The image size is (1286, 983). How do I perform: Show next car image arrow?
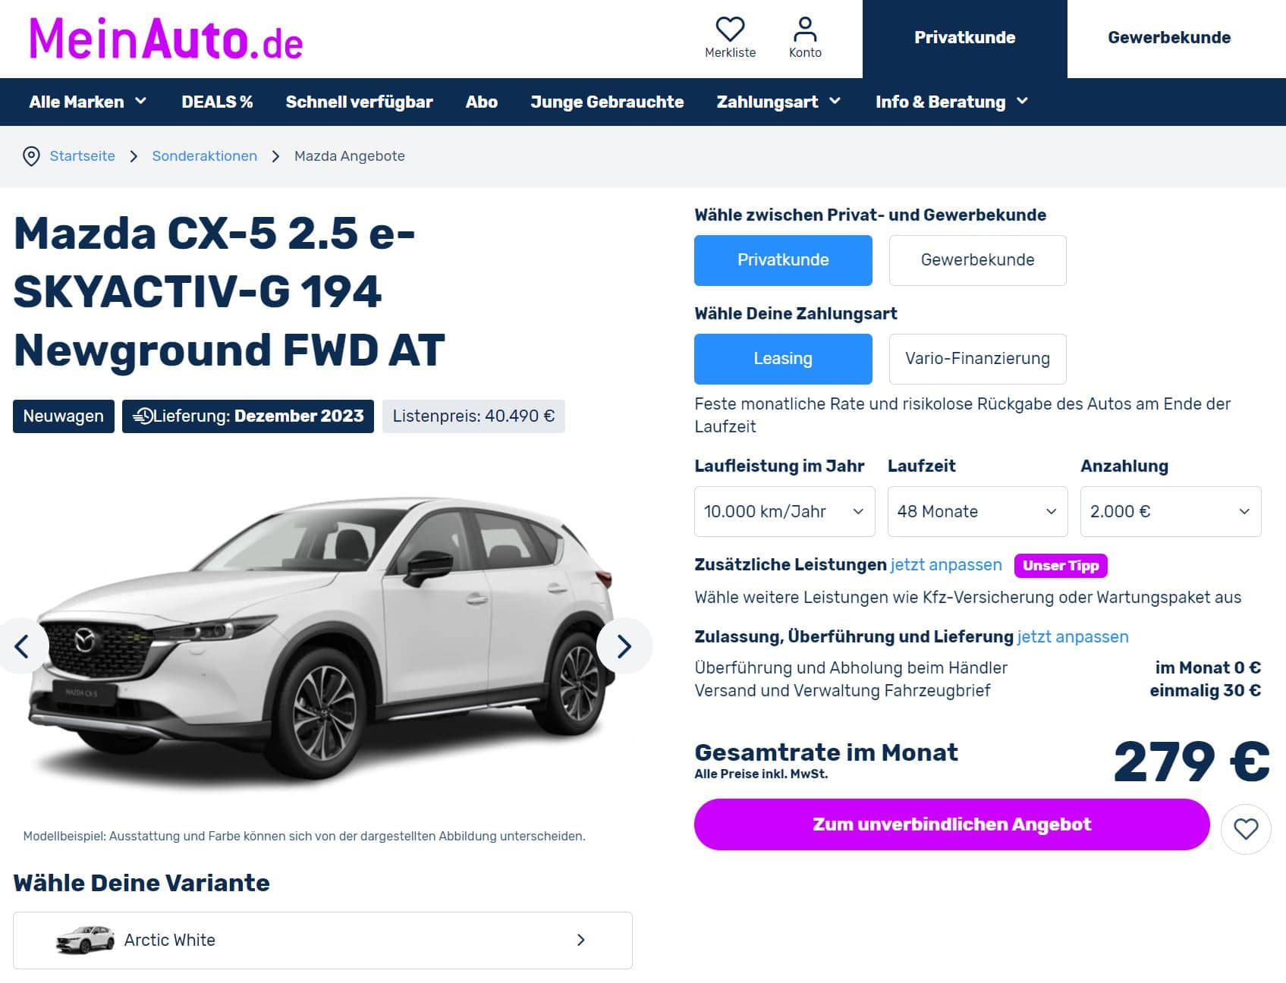(x=624, y=646)
